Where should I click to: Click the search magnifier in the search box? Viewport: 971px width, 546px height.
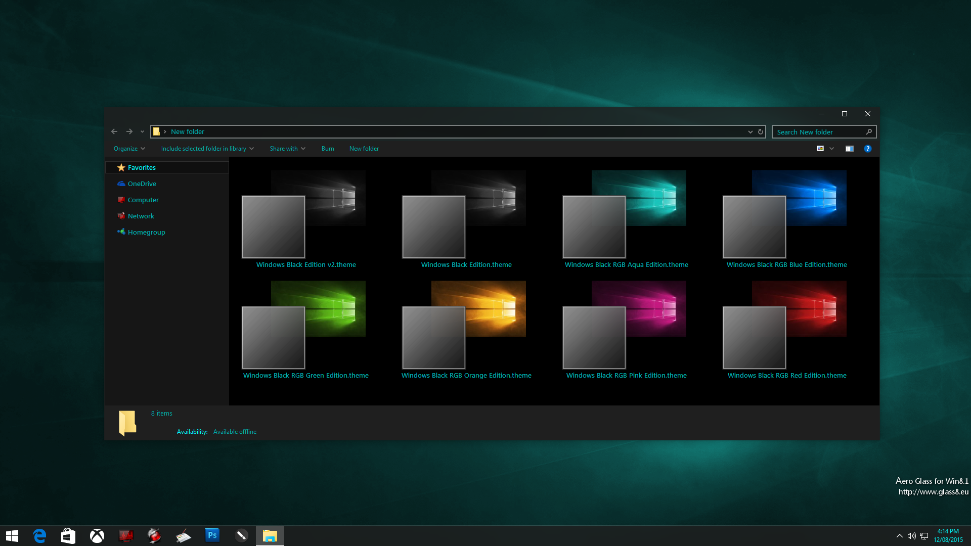[x=869, y=131]
